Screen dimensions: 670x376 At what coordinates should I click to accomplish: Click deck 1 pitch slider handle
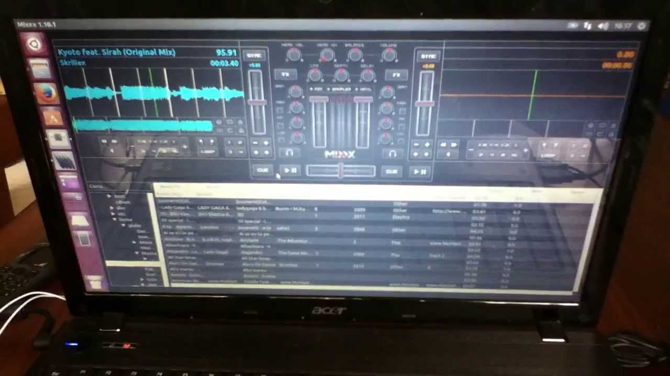(x=256, y=101)
